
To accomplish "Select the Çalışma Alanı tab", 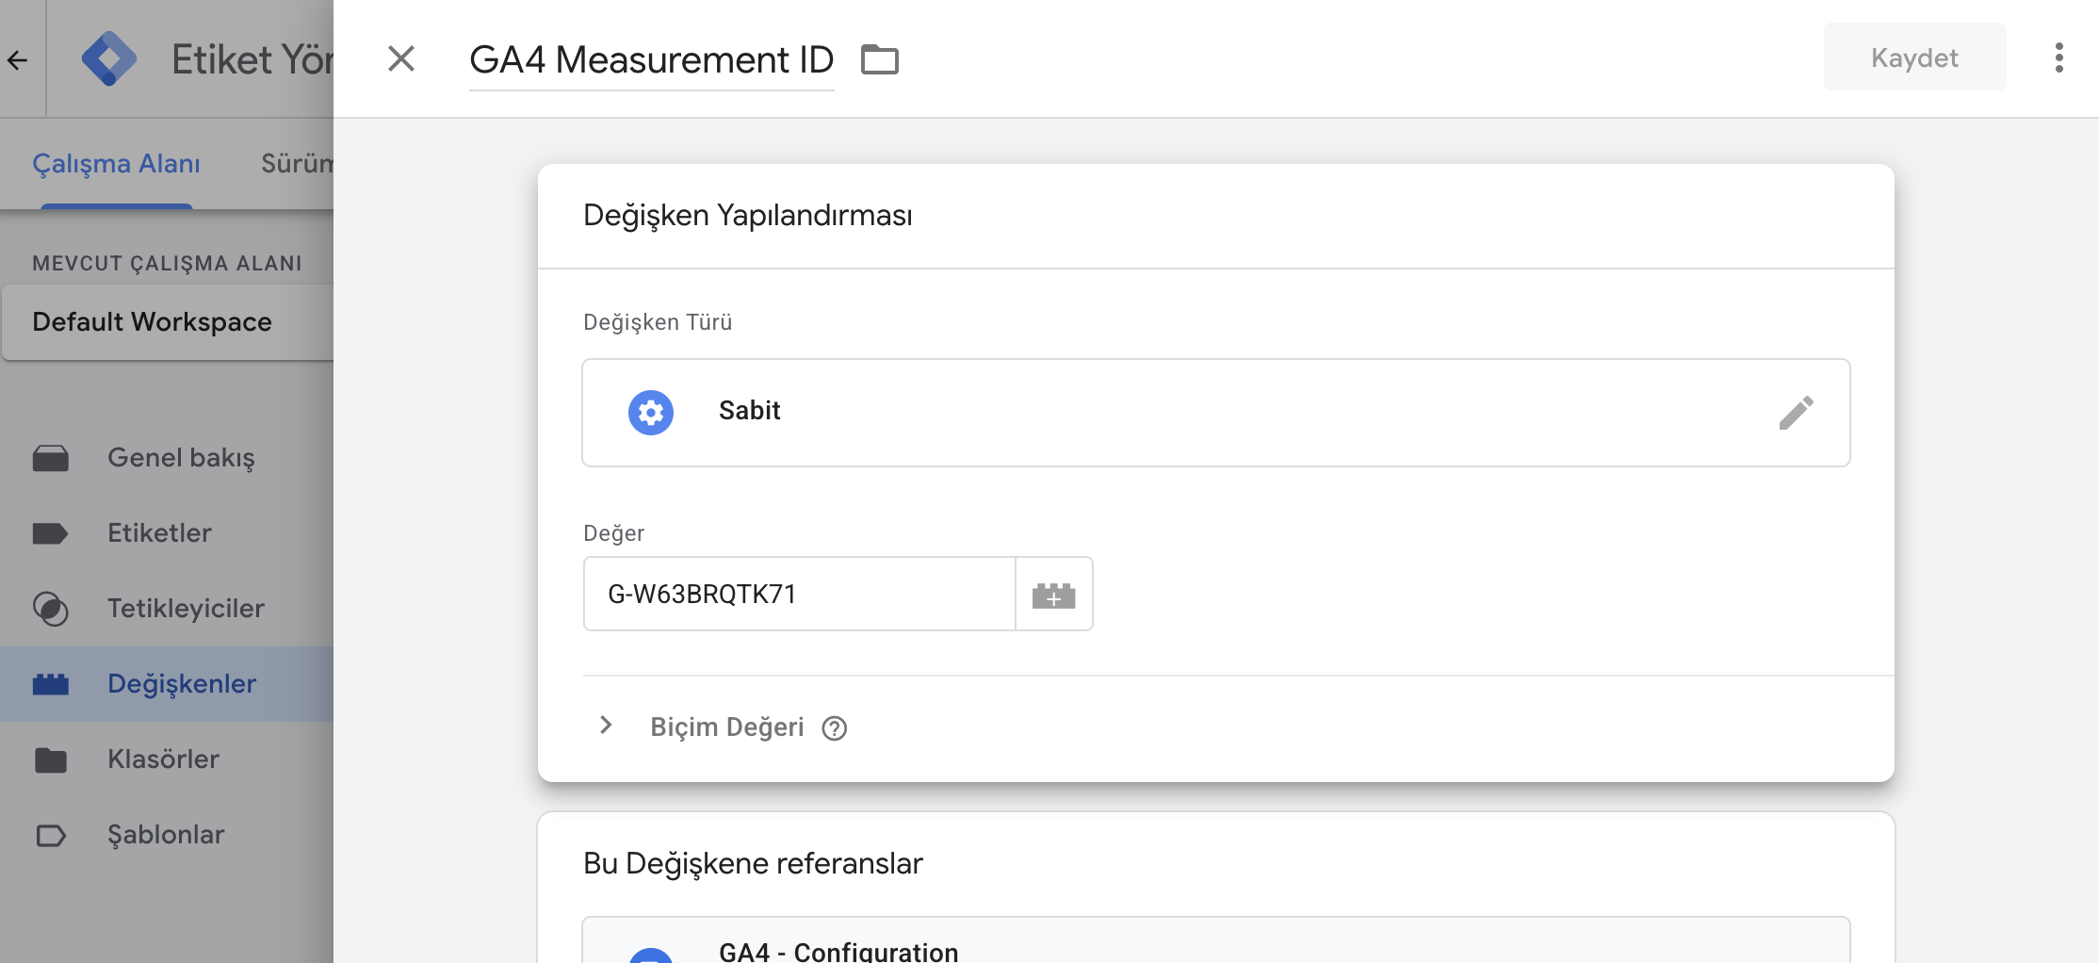I will click(x=116, y=163).
